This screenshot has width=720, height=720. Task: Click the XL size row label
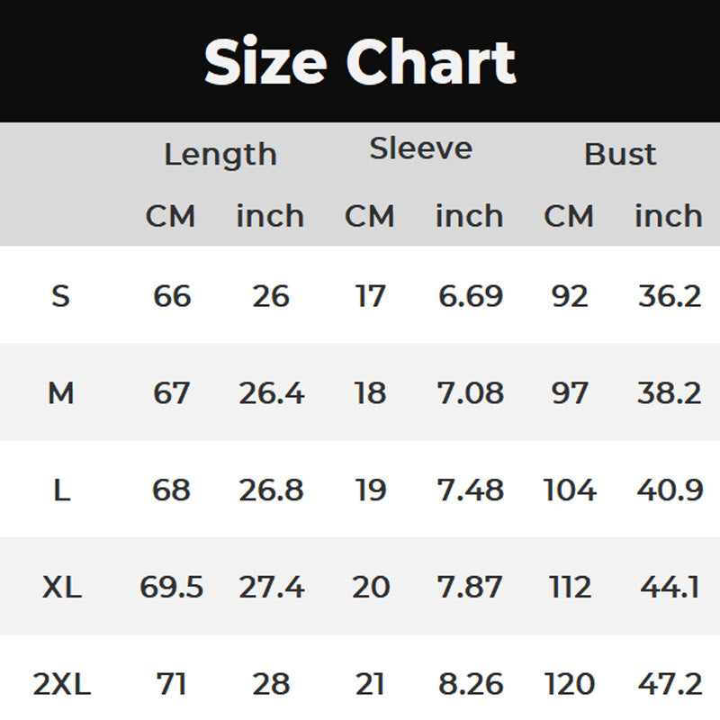(x=61, y=588)
